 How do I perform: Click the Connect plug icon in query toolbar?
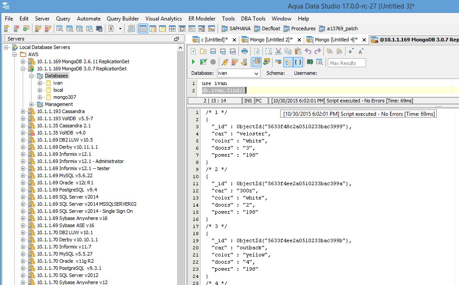coord(225,62)
